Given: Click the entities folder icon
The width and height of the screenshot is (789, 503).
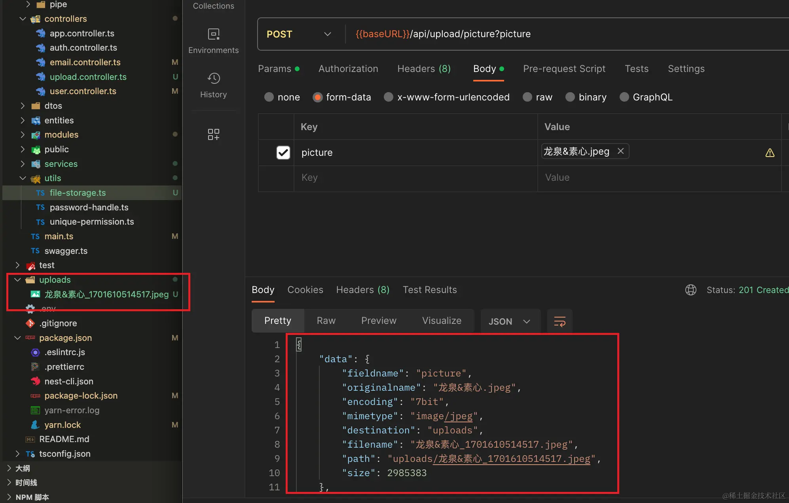Looking at the screenshot, I should [36, 120].
